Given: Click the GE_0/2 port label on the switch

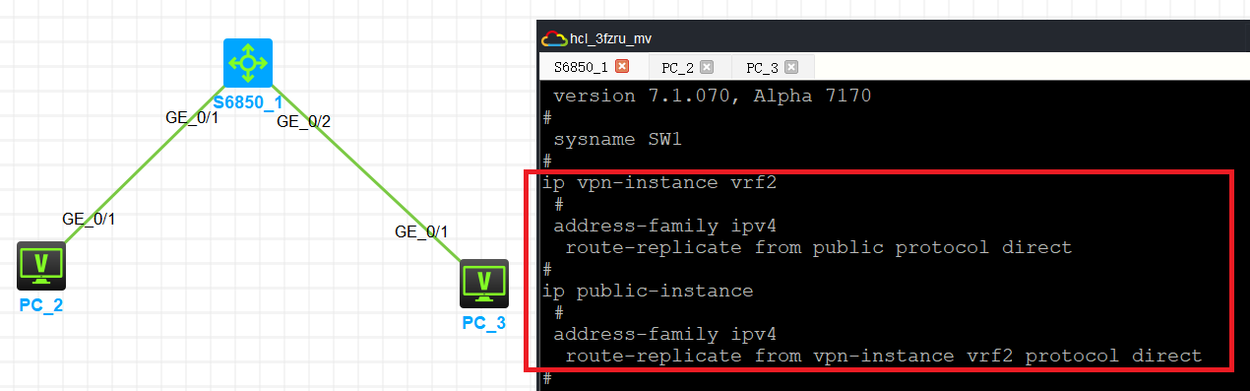Looking at the screenshot, I should coord(304,122).
